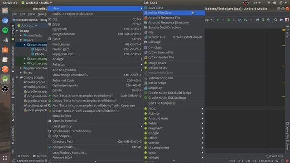Select Kotlin Script entry
The image size is (290, 163).
coord(174,83)
